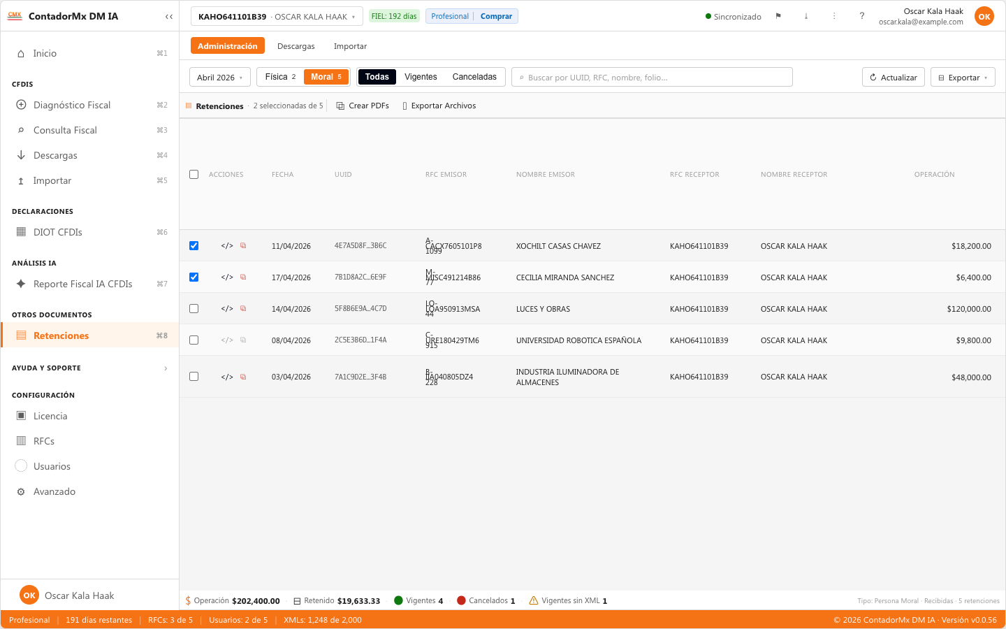Open PDF icon for the INDUSTRIA ILUMINADORA row
The width and height of the screenshot is (1006, 629).
pos(243,377)
